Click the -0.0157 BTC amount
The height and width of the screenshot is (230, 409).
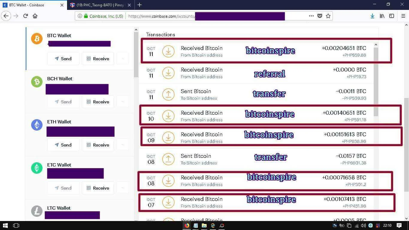tap(351, 156)
